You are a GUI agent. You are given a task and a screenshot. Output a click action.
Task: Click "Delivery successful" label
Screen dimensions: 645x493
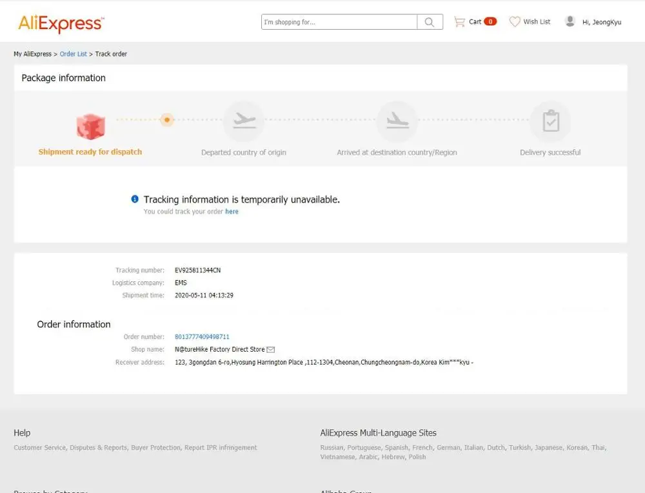pos(550,152)
